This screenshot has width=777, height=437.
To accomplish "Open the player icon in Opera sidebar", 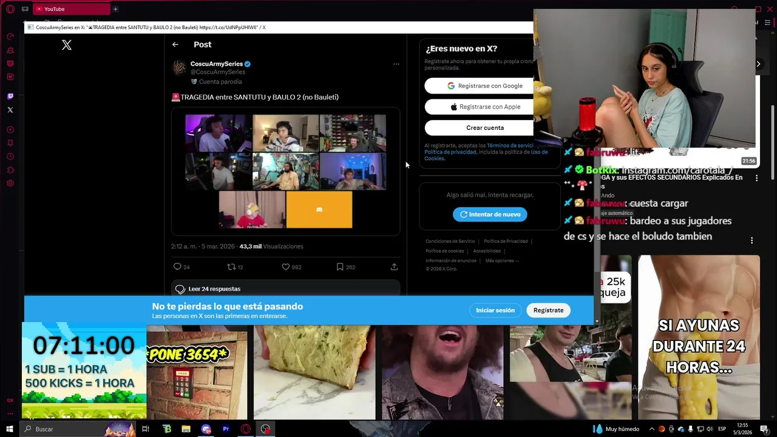I will 10,129.
